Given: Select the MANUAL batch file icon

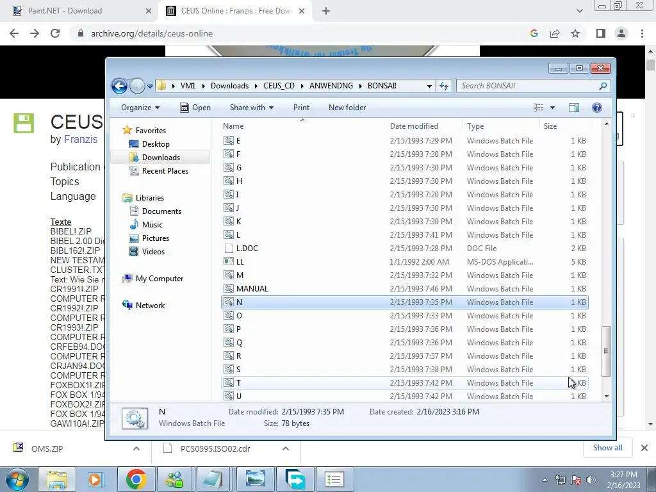Looking at the screenshot, I should click(229, 289).
